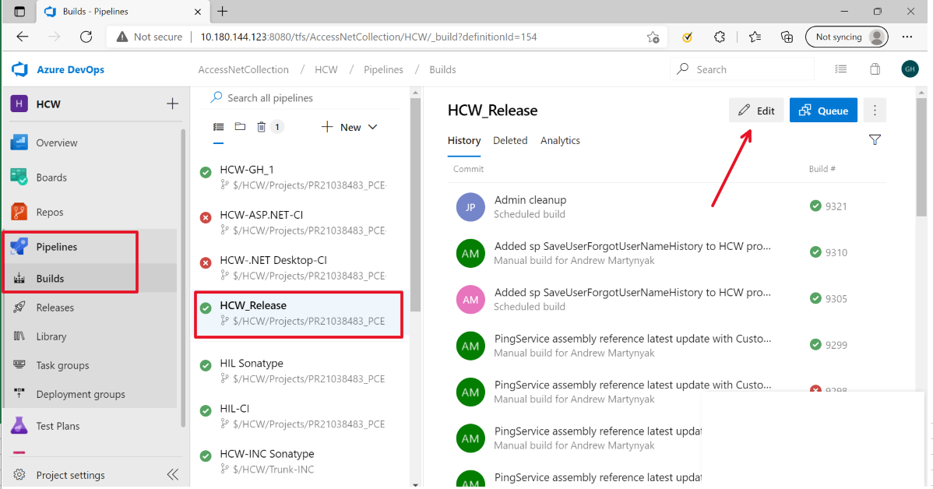Click browser back arrow
933x489 pixels.
click(22, 37)
